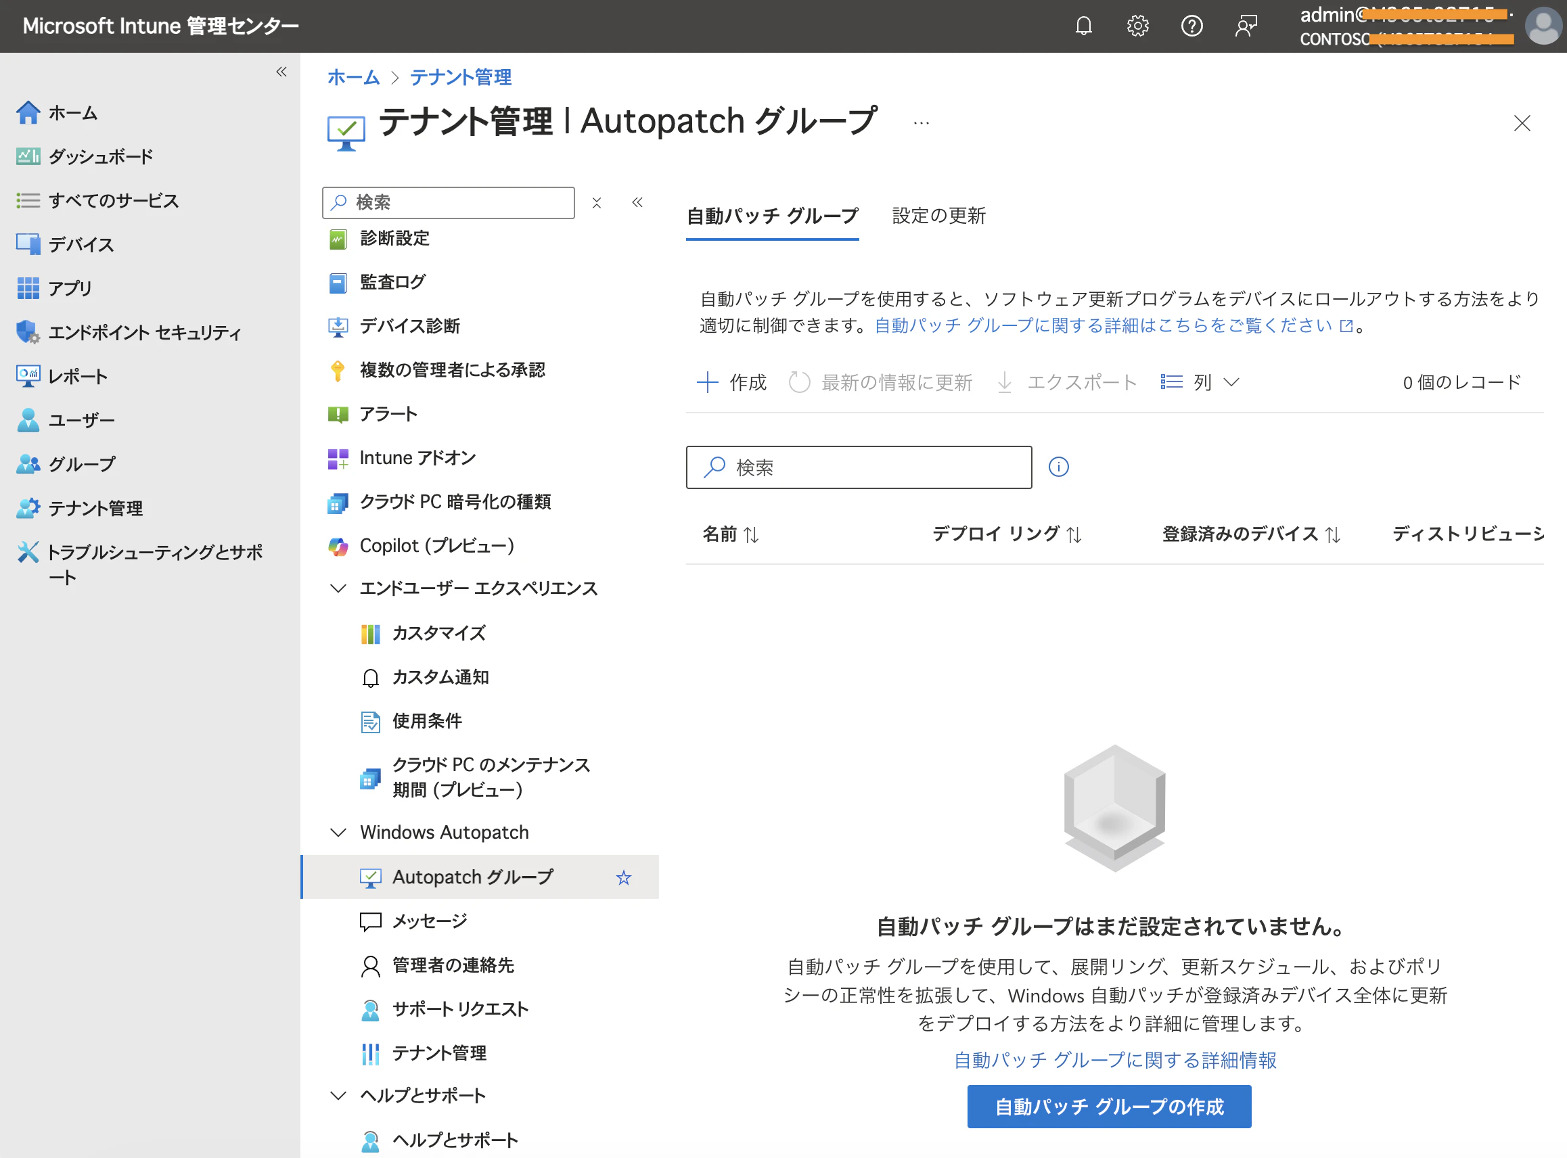Image resolution: width=1567 pixels, height=1158 pixels.
Task: Click エクスポート toolbar button
Action: (x=1066, y=383)
